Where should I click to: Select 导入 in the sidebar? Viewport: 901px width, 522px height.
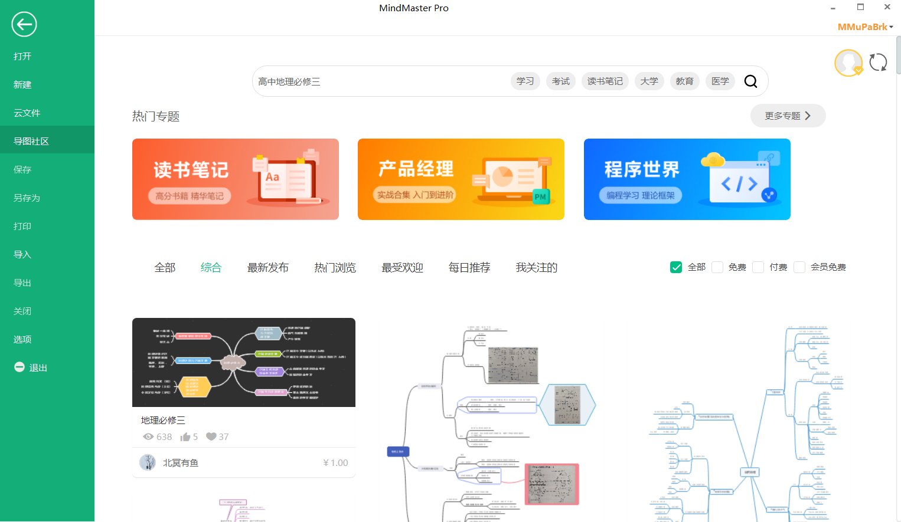[x=47, y=254]
